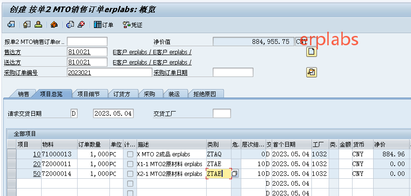Select the row selector for item 50
The width and height of the screenshot is (411, 196).
click(x=12, y=174)
